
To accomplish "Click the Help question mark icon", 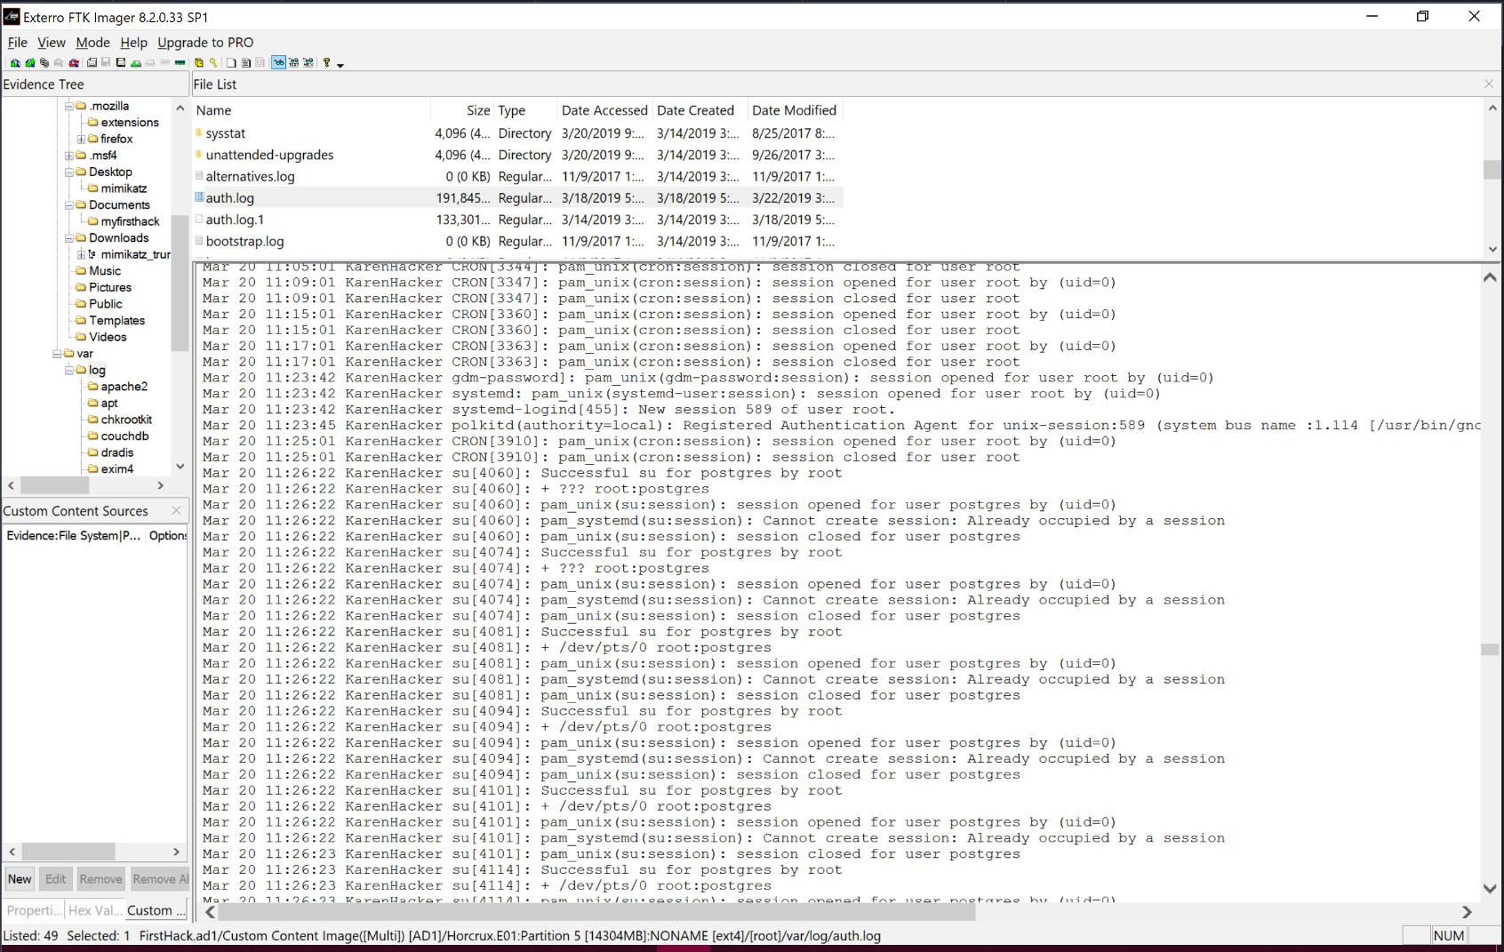I will point(327,62).
